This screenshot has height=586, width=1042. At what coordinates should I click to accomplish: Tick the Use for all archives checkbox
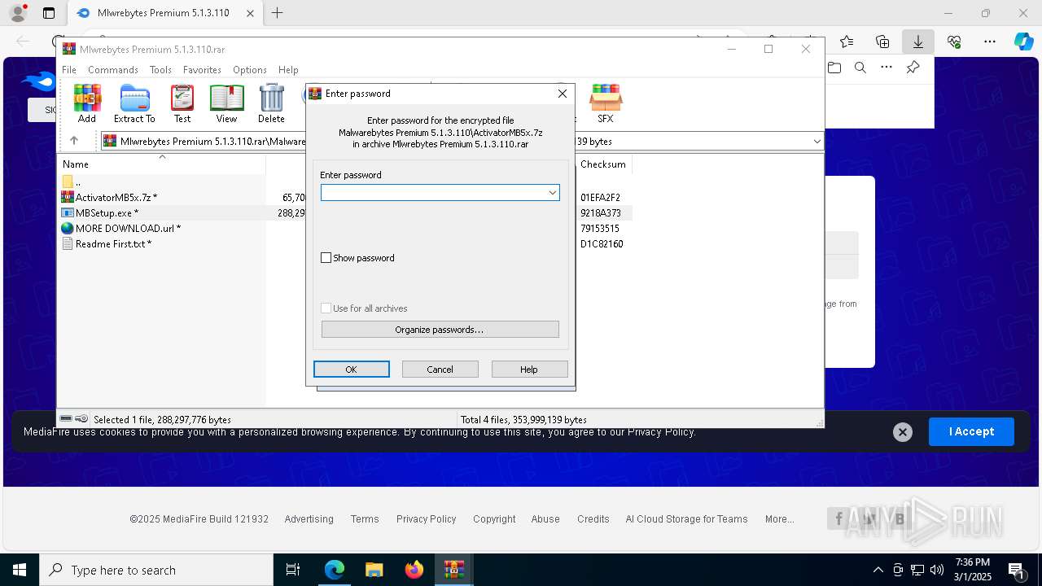(326, 308)
